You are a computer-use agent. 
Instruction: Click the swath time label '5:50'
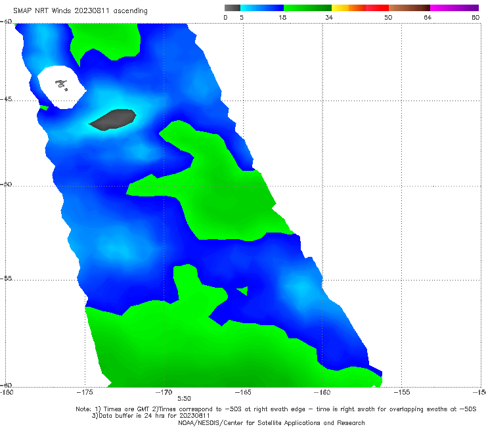point(184,399)
